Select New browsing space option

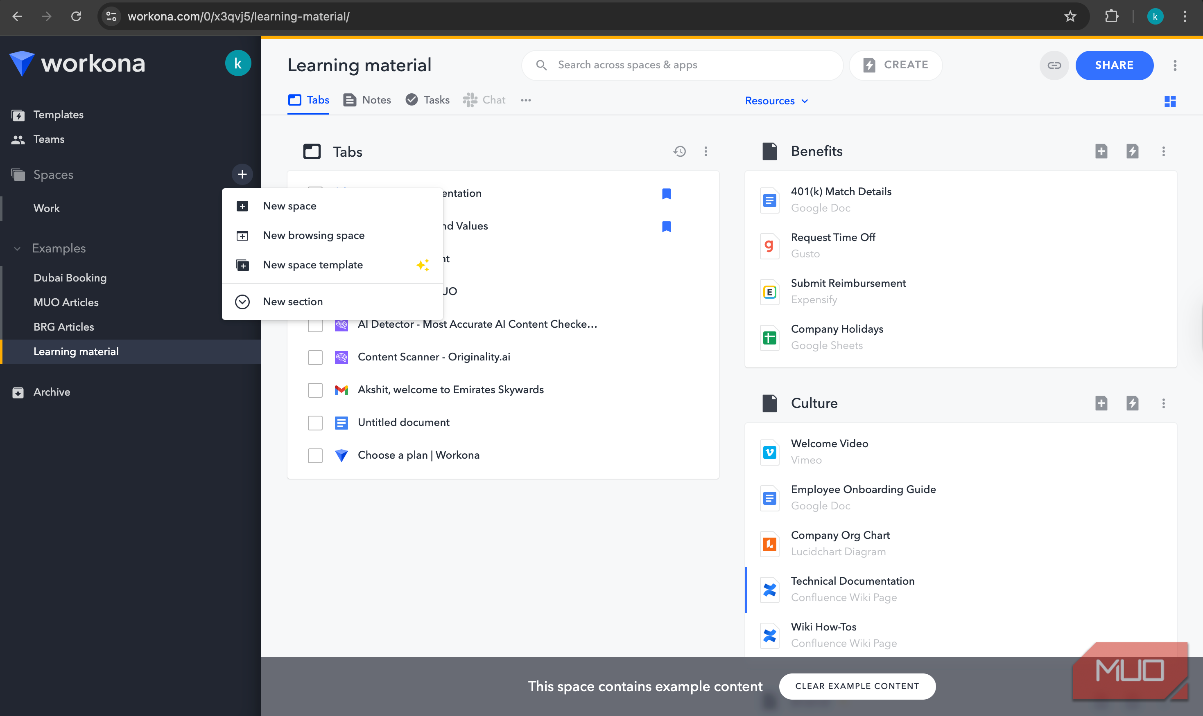pyautogui.click(x=332, y=235)
